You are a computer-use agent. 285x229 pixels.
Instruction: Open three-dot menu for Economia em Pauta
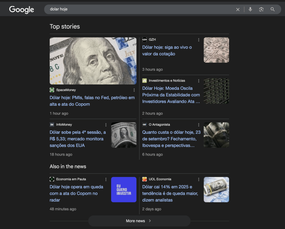click(x=106, y=180)
